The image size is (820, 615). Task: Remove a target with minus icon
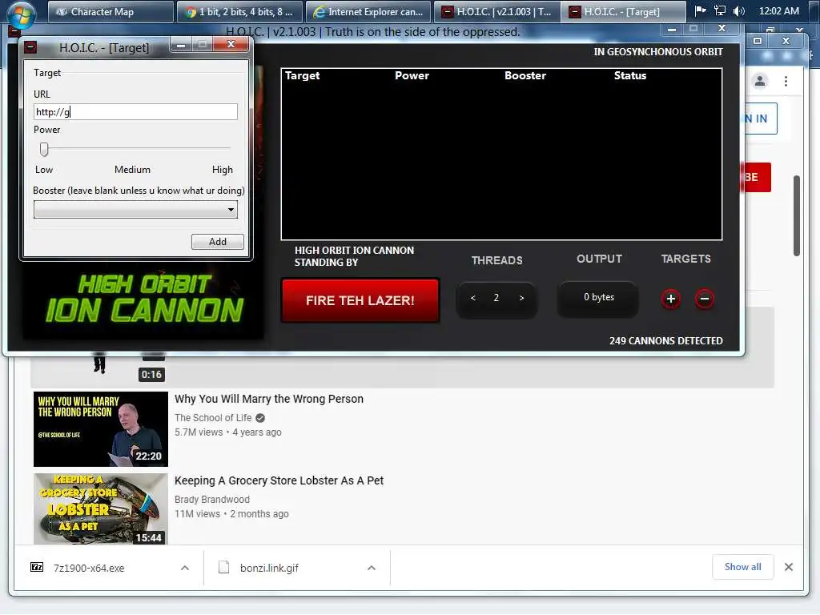(x=705, y=299)
